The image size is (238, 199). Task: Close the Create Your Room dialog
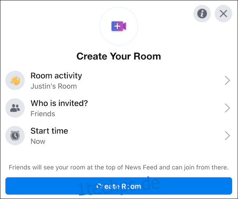223,14
